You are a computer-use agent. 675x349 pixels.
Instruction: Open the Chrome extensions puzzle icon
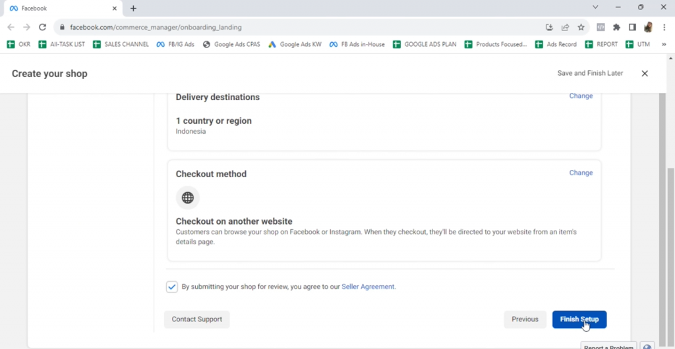[x=616, y=27]
